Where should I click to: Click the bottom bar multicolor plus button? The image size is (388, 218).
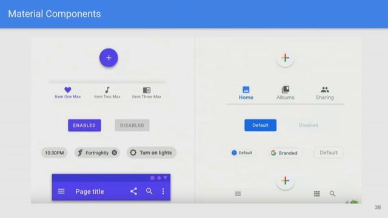pyautogui.click(x=285, y=180)
